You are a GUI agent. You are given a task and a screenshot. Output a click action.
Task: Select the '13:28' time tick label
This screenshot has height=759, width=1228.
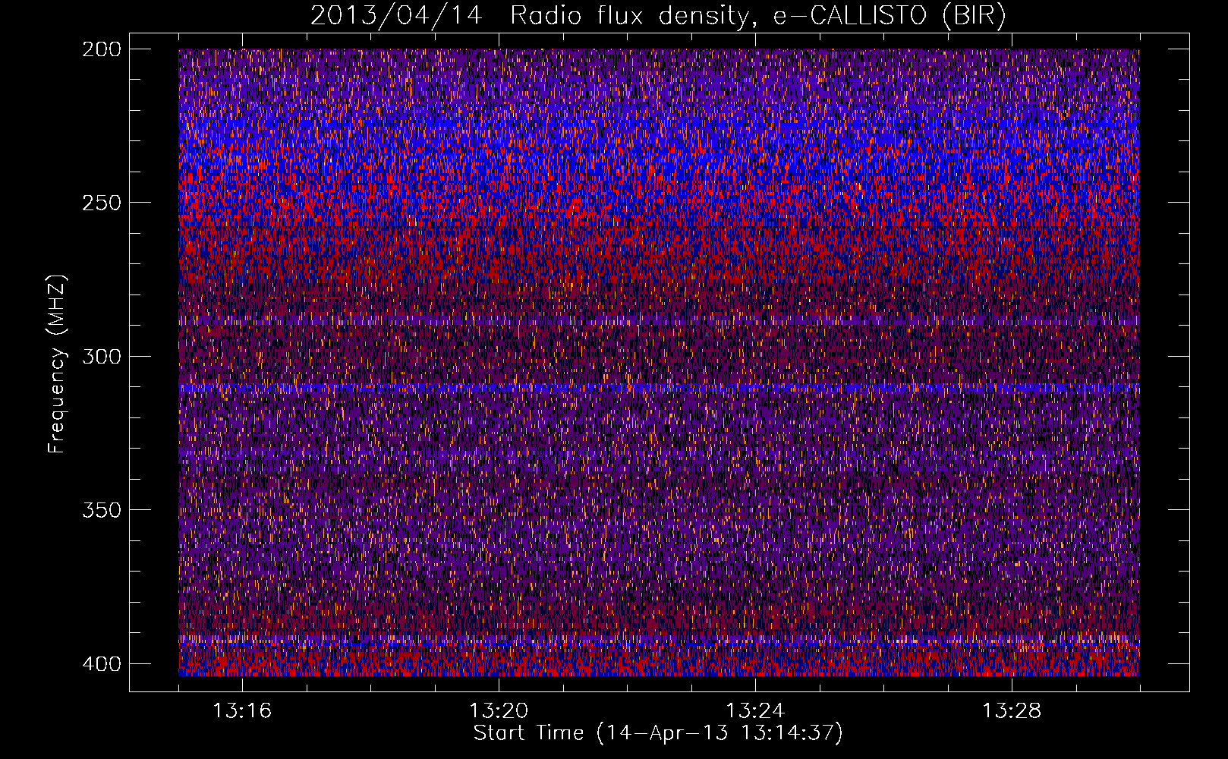[1012, 710]
